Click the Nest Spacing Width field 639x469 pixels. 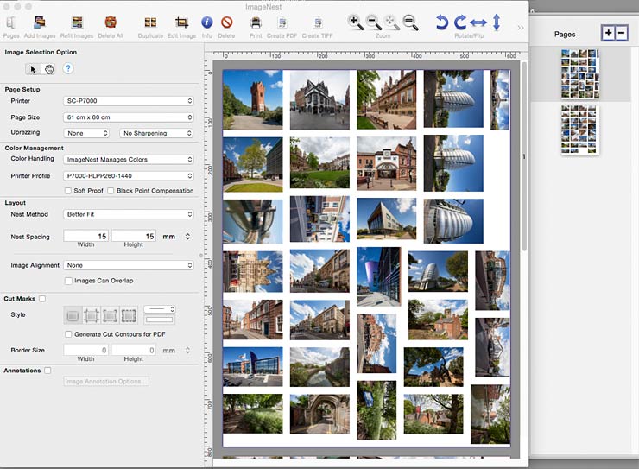pos(85,236)
